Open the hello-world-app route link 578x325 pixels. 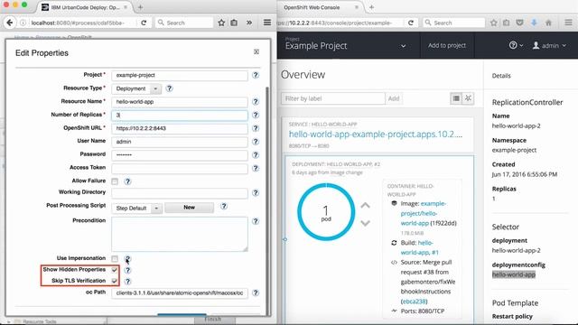pyautogui.click(x=376, y=135)
